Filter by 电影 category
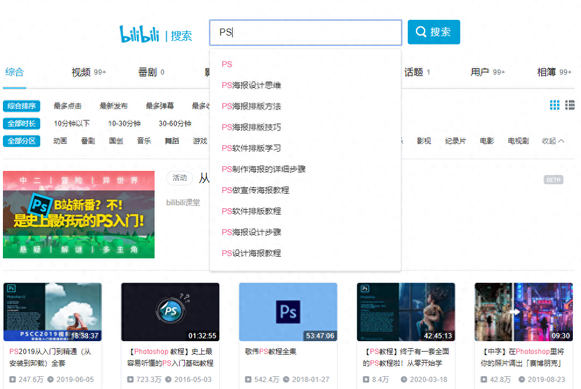581x389 pixels. pos(487,141)
